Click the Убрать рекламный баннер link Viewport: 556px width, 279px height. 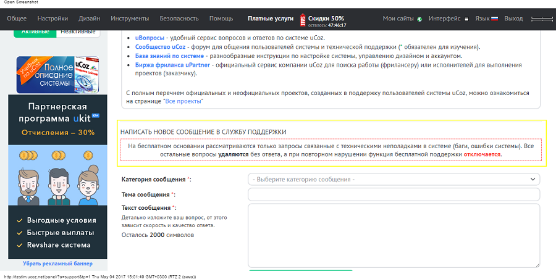click(x=57, y=264)
